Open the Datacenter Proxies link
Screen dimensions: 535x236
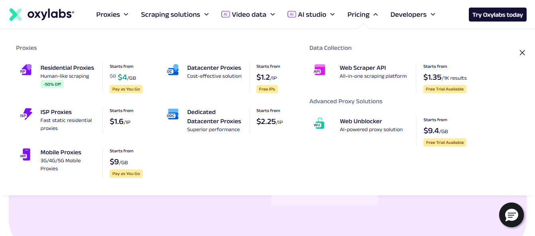(214, 68)
